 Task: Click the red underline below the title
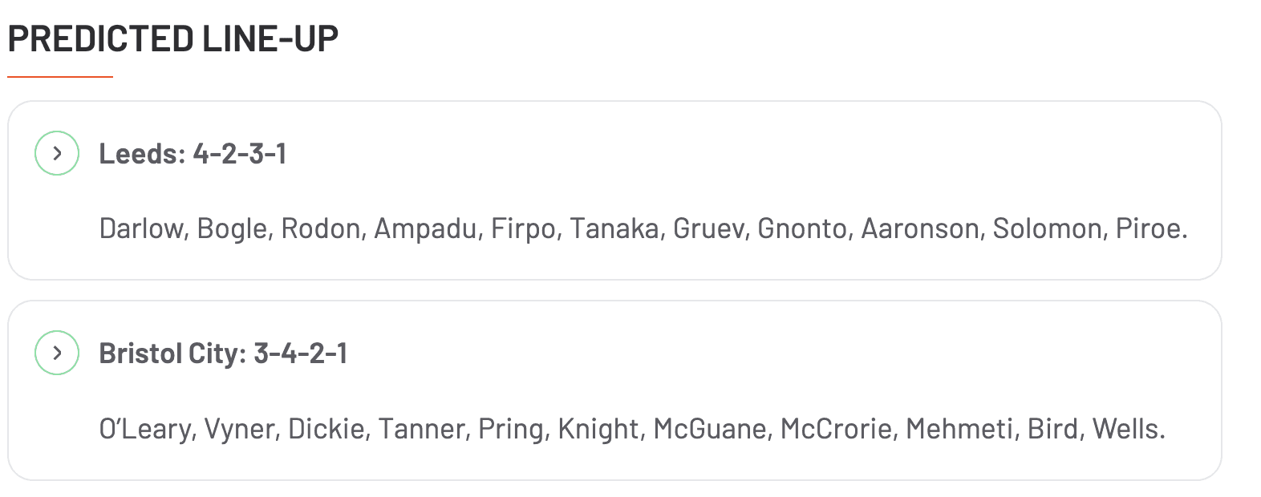coord(60,77)
